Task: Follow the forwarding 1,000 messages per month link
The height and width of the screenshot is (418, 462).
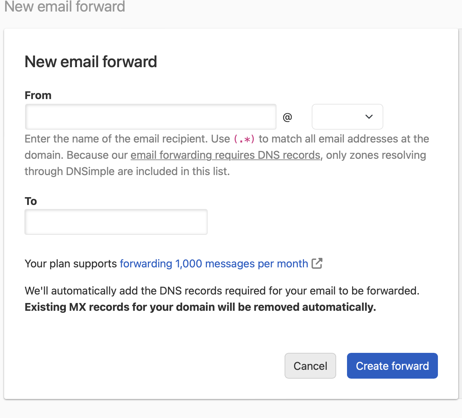Action: [x=213, y=264]
